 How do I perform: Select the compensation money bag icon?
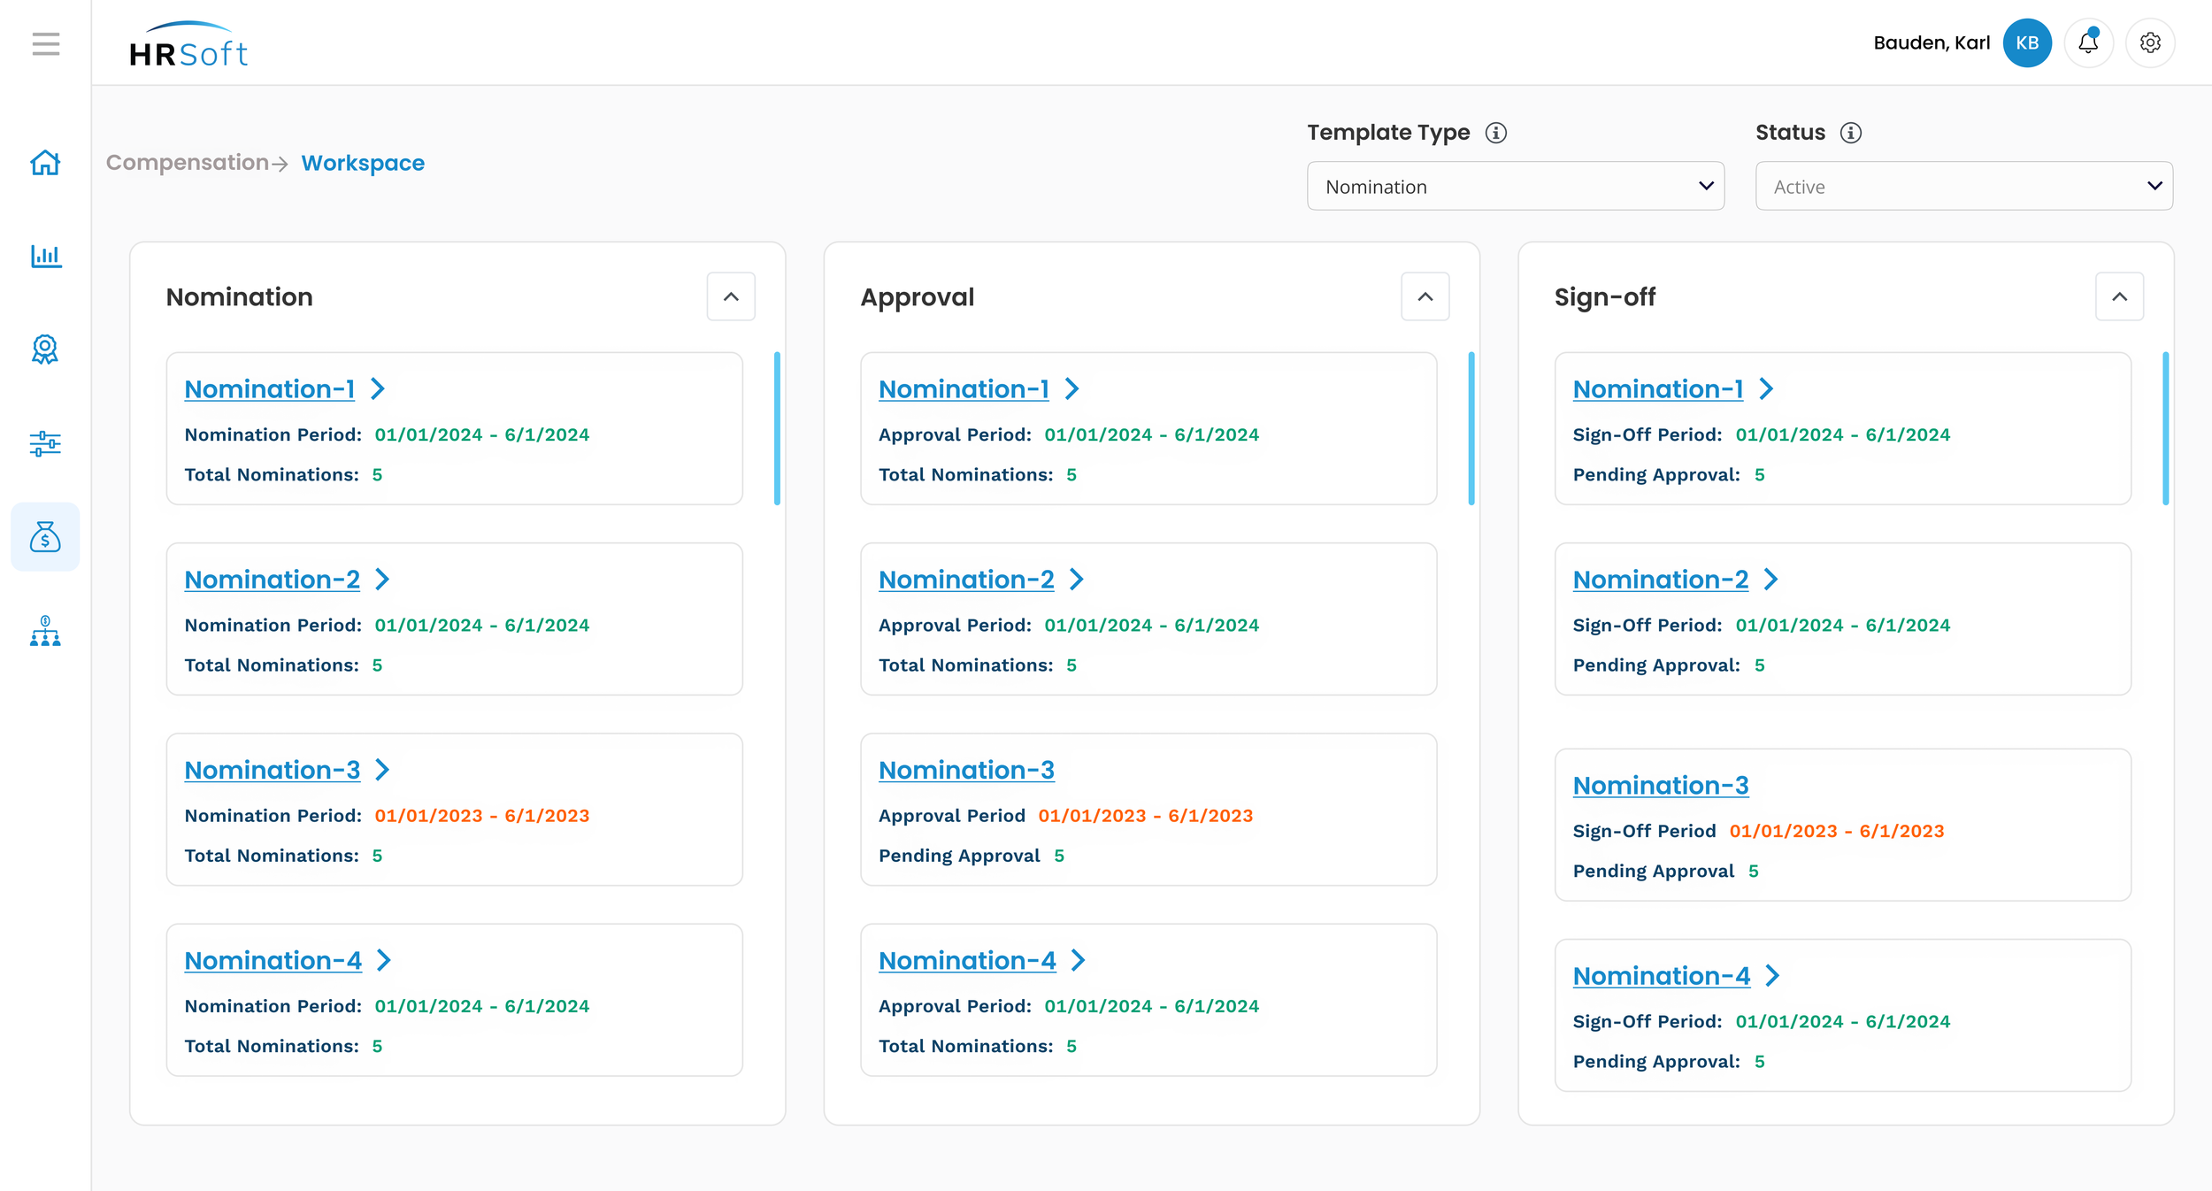coord(45,537)
